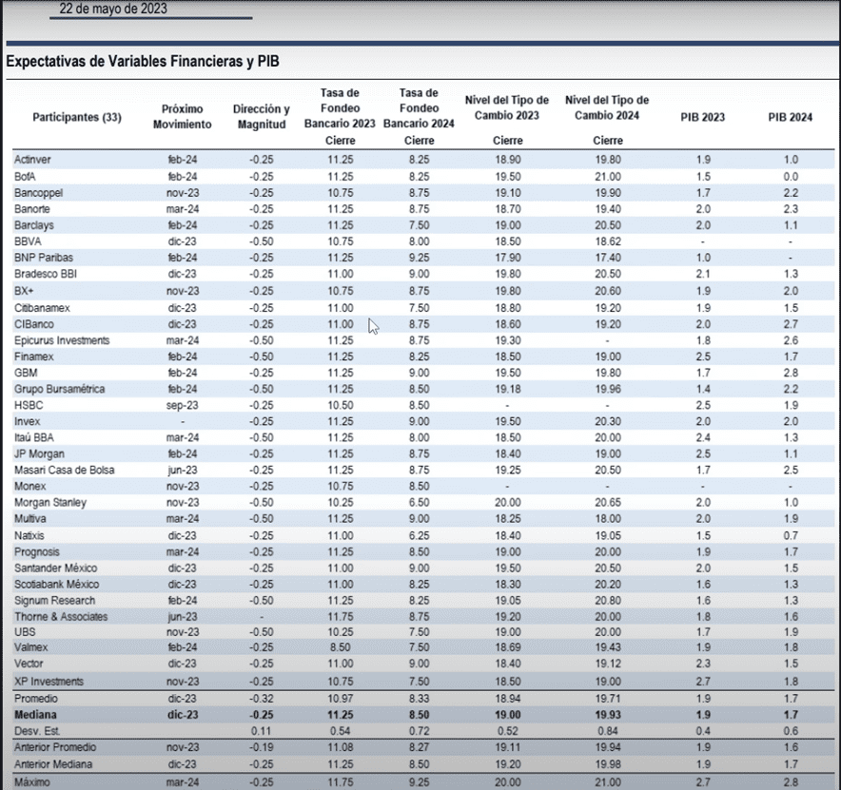Select the PIB 2023 column header
Screen dimensions: 841x790
click(x=702, y=117)
